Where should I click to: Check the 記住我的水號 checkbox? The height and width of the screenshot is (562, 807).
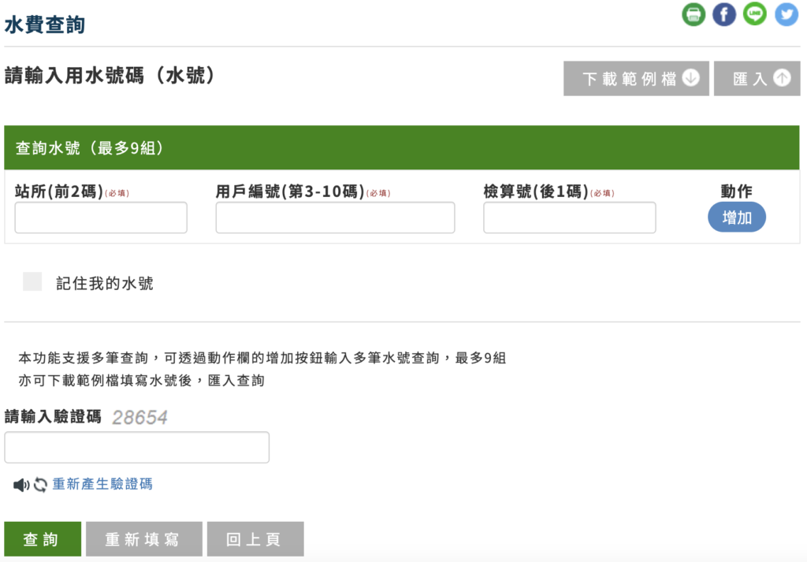click(32, 282)
